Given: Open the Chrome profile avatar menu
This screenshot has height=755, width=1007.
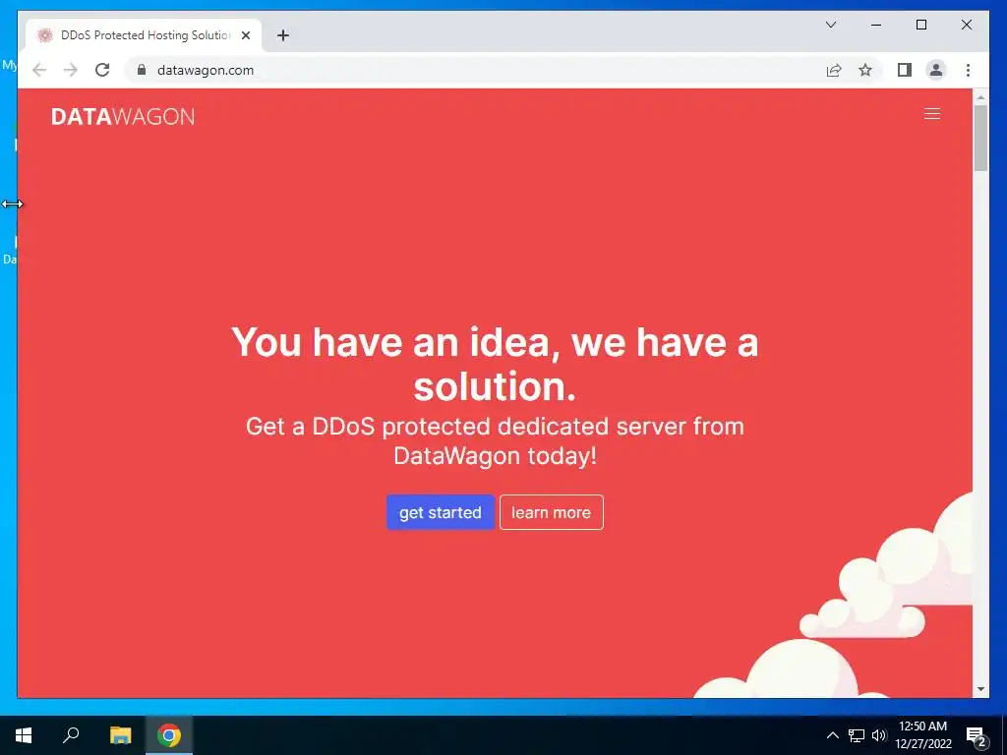Looking at the screenshot, I should click(936, 70).
